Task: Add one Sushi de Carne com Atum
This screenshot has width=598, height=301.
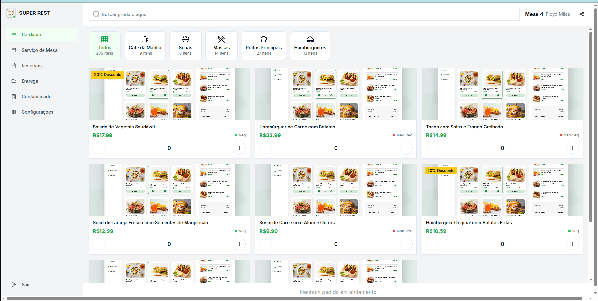Action: tap(406, 244)
